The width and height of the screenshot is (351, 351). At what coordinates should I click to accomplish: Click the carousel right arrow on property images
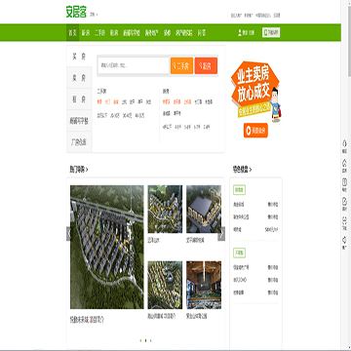point(221,234)
